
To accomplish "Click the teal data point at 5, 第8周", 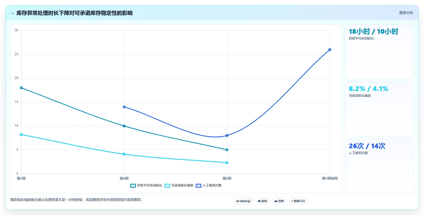I will (x=227, y=150).
